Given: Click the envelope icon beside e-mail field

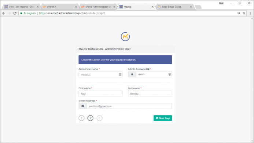Looking at the screenshot, I should 82,106.
